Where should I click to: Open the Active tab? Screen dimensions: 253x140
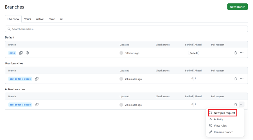(x=40, y=19)
